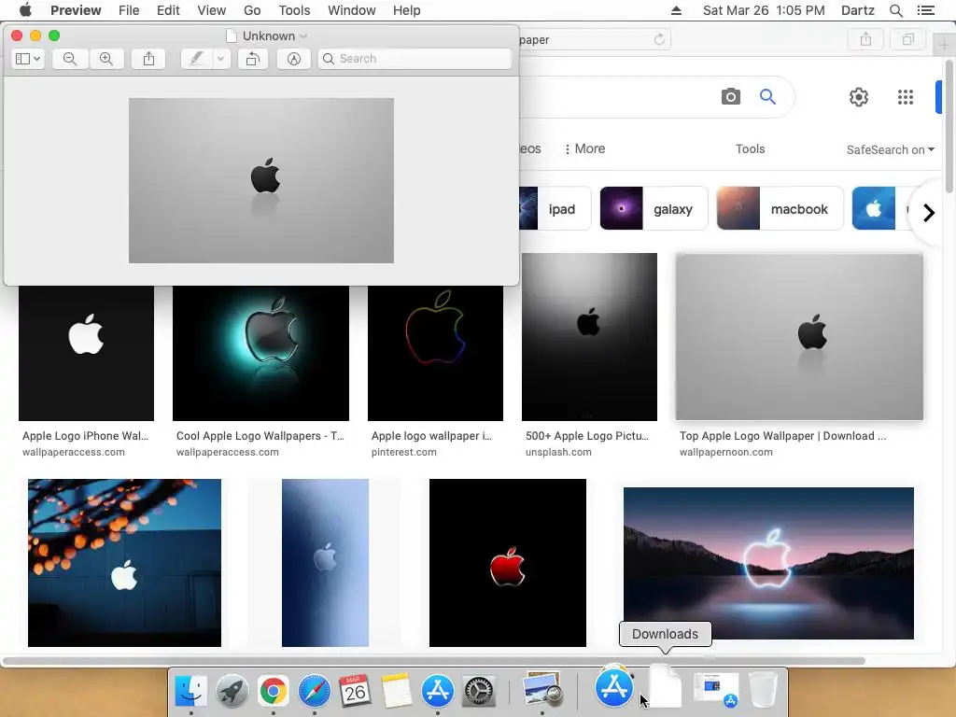Select the ipad suggestion chip

(x=555, y=208)
